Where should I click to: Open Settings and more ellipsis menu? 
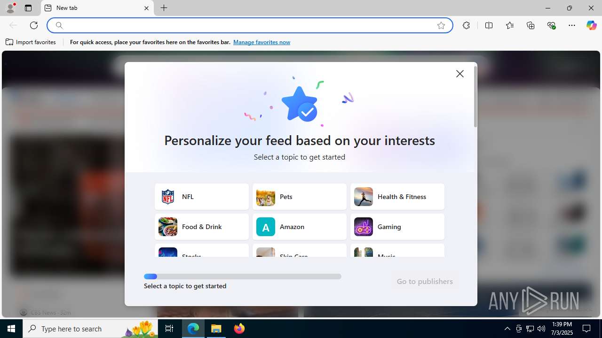point(572,25)
